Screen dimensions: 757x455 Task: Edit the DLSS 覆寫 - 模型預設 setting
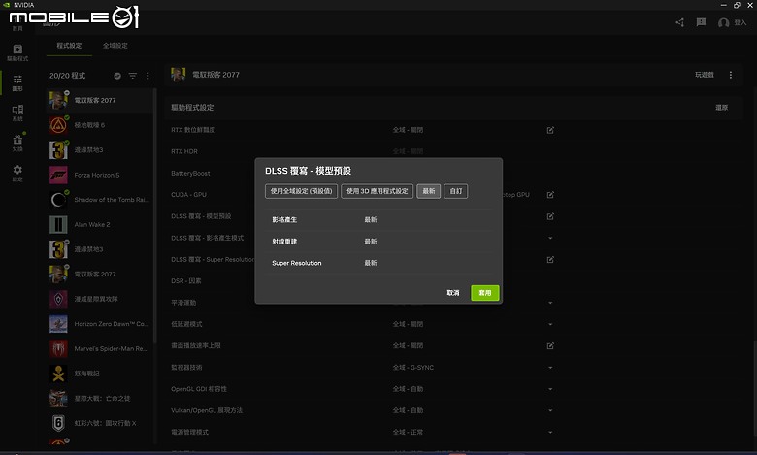pos(550,216)
